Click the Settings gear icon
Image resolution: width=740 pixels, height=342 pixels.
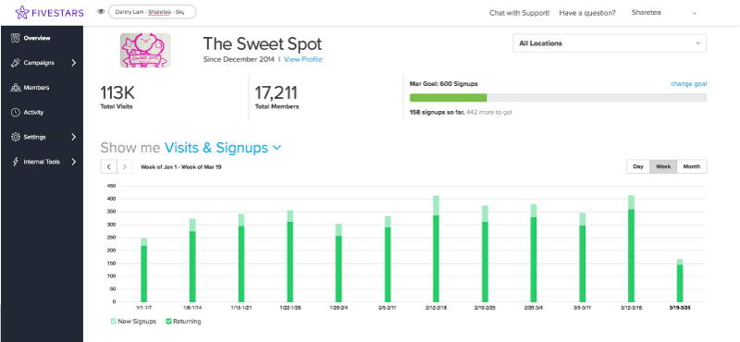click(x=16, y=137)
